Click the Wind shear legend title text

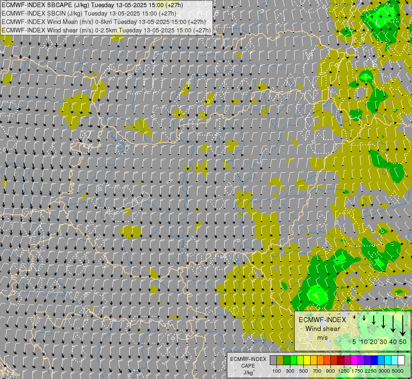(x=322, y=328)
